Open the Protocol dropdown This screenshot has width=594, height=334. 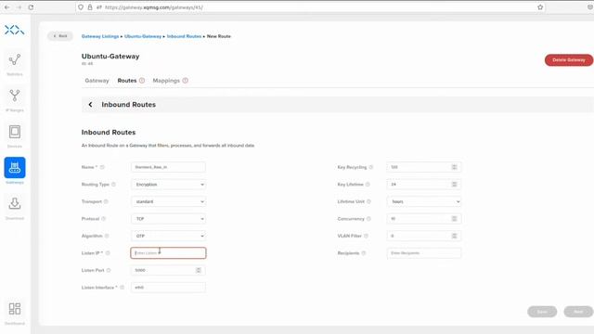tap(169, 219)
